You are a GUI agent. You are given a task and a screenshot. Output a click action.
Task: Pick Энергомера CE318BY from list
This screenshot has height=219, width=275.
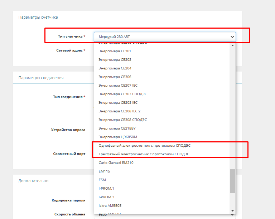(162, 128)
